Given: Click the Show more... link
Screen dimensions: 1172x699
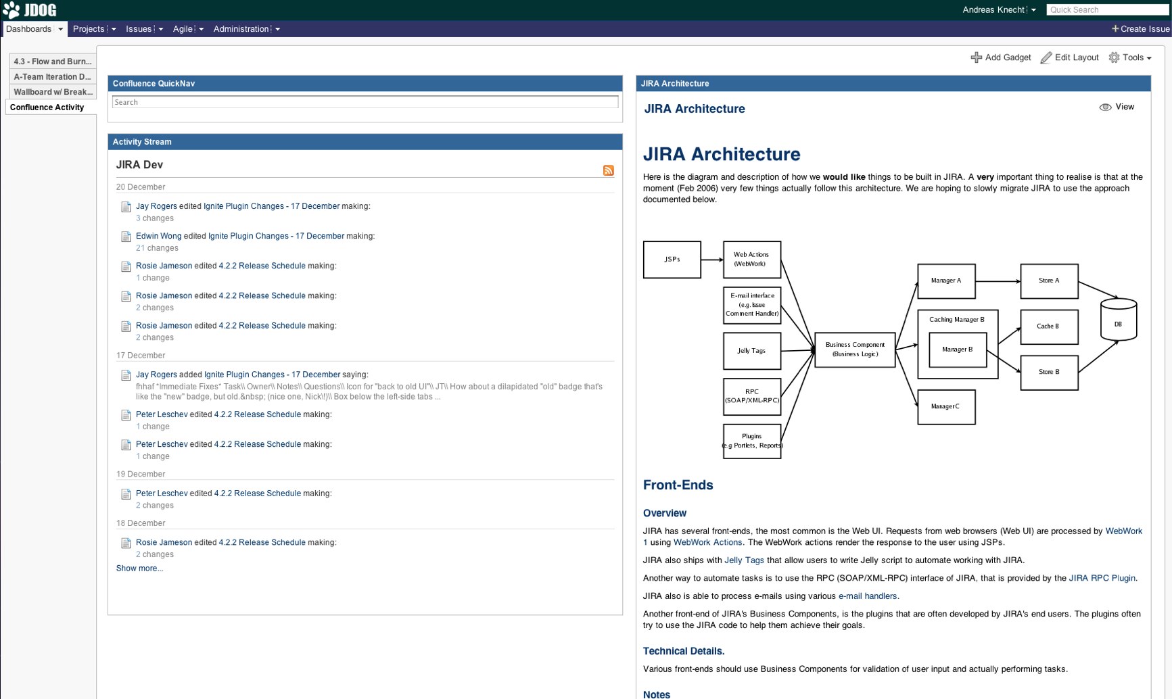Looking at the screenshot, I should coord(139,569).
